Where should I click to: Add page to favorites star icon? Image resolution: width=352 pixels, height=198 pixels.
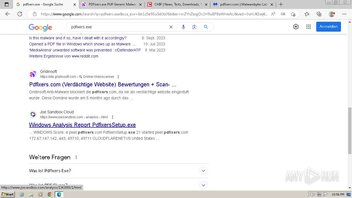click(293, 14)
